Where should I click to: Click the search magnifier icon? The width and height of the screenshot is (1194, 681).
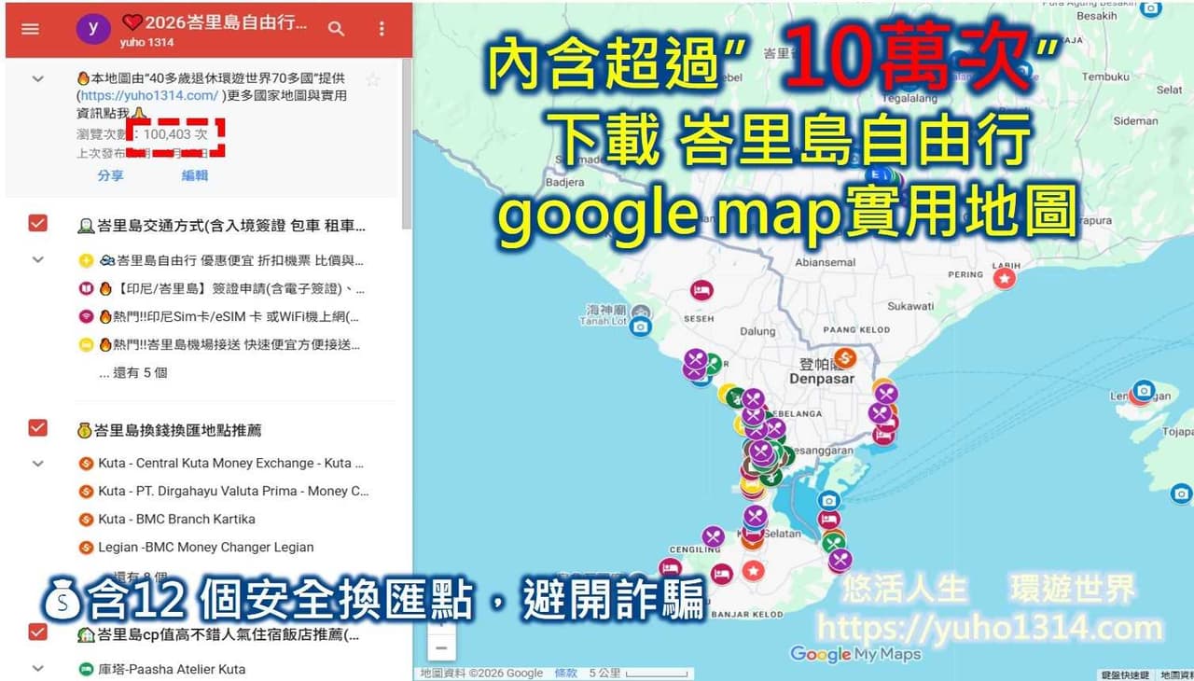337,29
